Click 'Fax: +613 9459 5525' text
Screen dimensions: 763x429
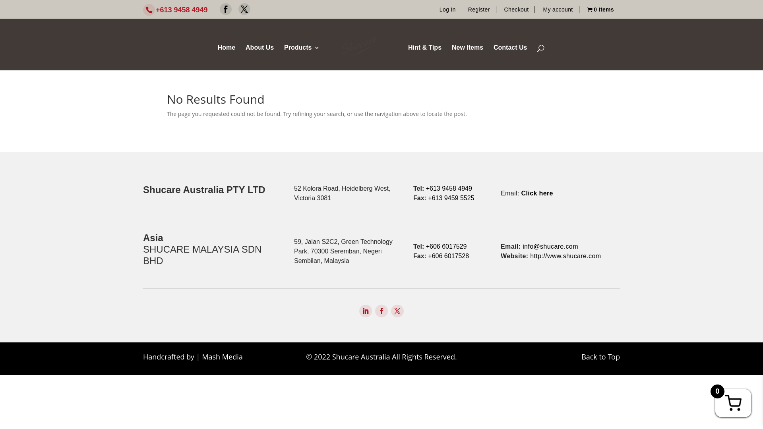[x=443, y=198]
